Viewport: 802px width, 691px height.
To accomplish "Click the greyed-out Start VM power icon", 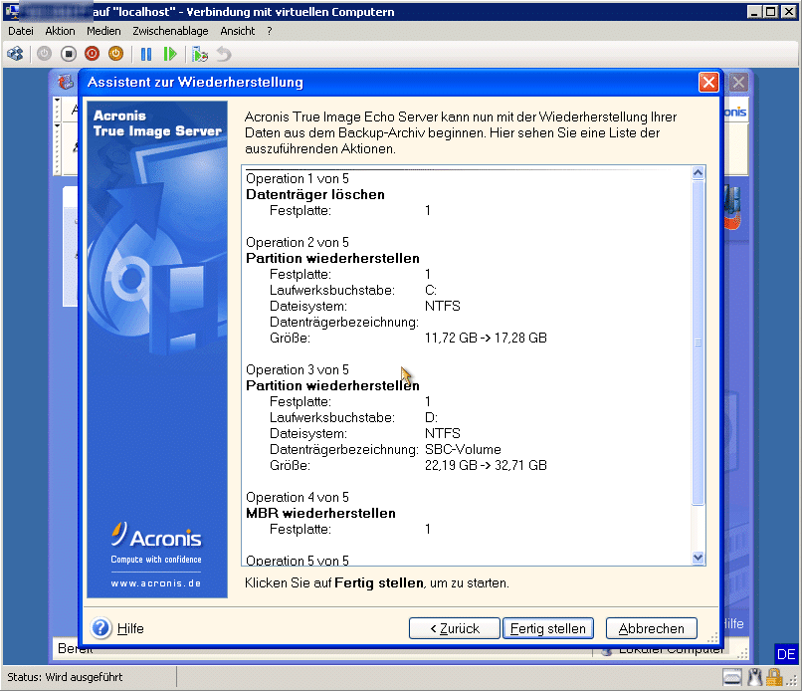I will pos(45,54).
